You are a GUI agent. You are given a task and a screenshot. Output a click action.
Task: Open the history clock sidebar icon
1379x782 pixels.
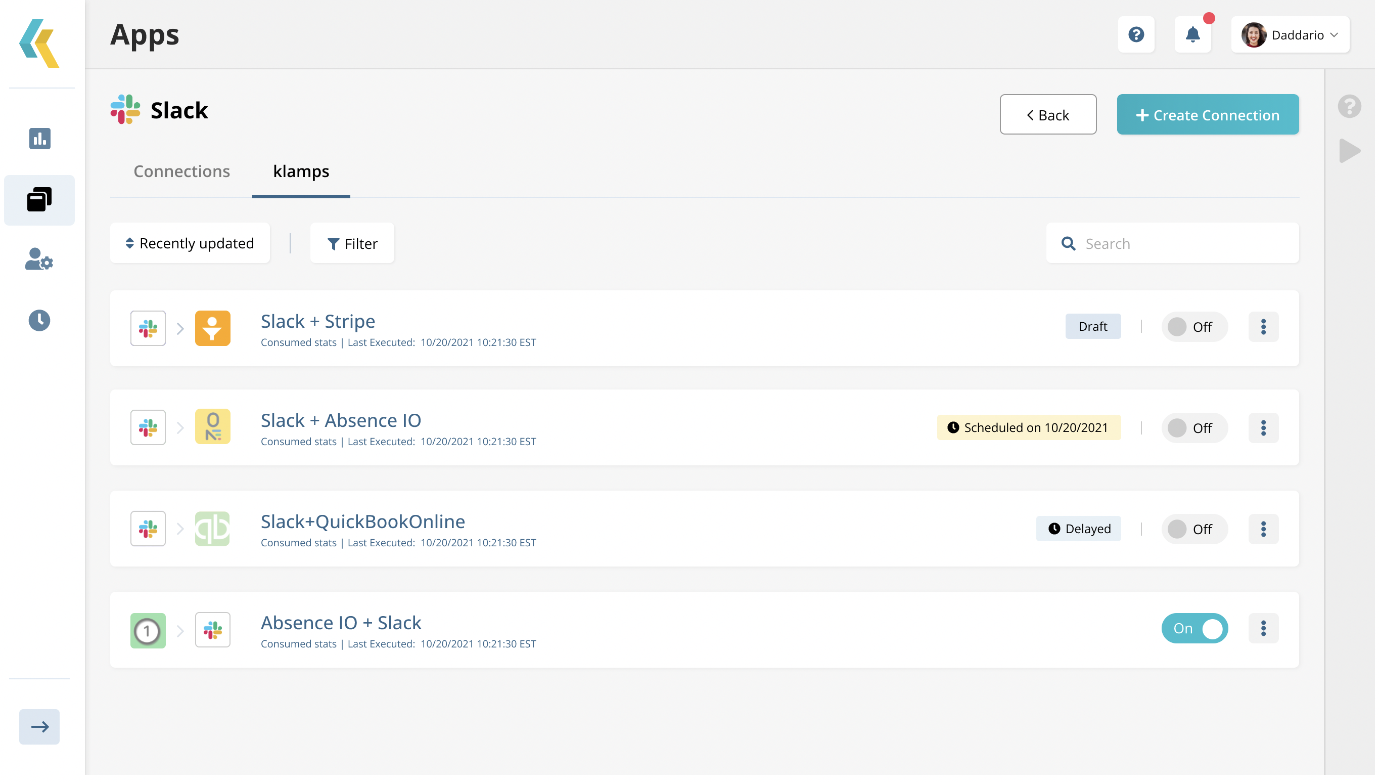[39, 322]
